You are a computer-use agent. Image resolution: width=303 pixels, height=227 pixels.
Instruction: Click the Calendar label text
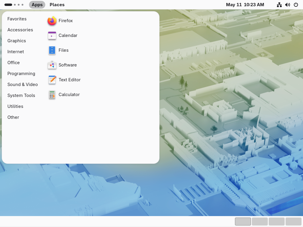68,35
